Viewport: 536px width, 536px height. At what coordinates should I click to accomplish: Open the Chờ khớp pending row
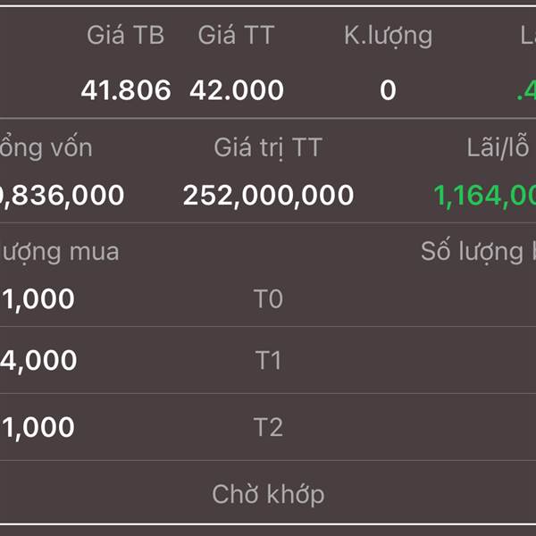coord(268,494)
